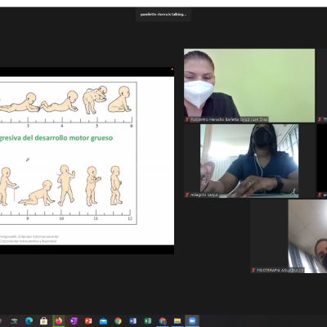Click the second Chrome profile taskbar icon

[163, 320]
